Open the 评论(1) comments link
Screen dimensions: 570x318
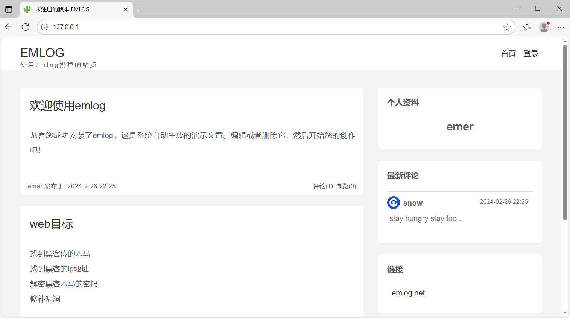323,186
